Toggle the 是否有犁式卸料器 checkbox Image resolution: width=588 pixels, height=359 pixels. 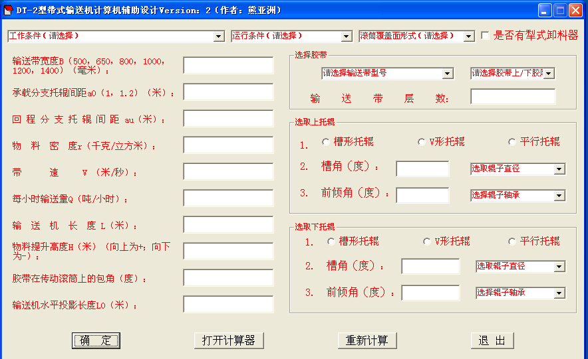coord(485,36)
